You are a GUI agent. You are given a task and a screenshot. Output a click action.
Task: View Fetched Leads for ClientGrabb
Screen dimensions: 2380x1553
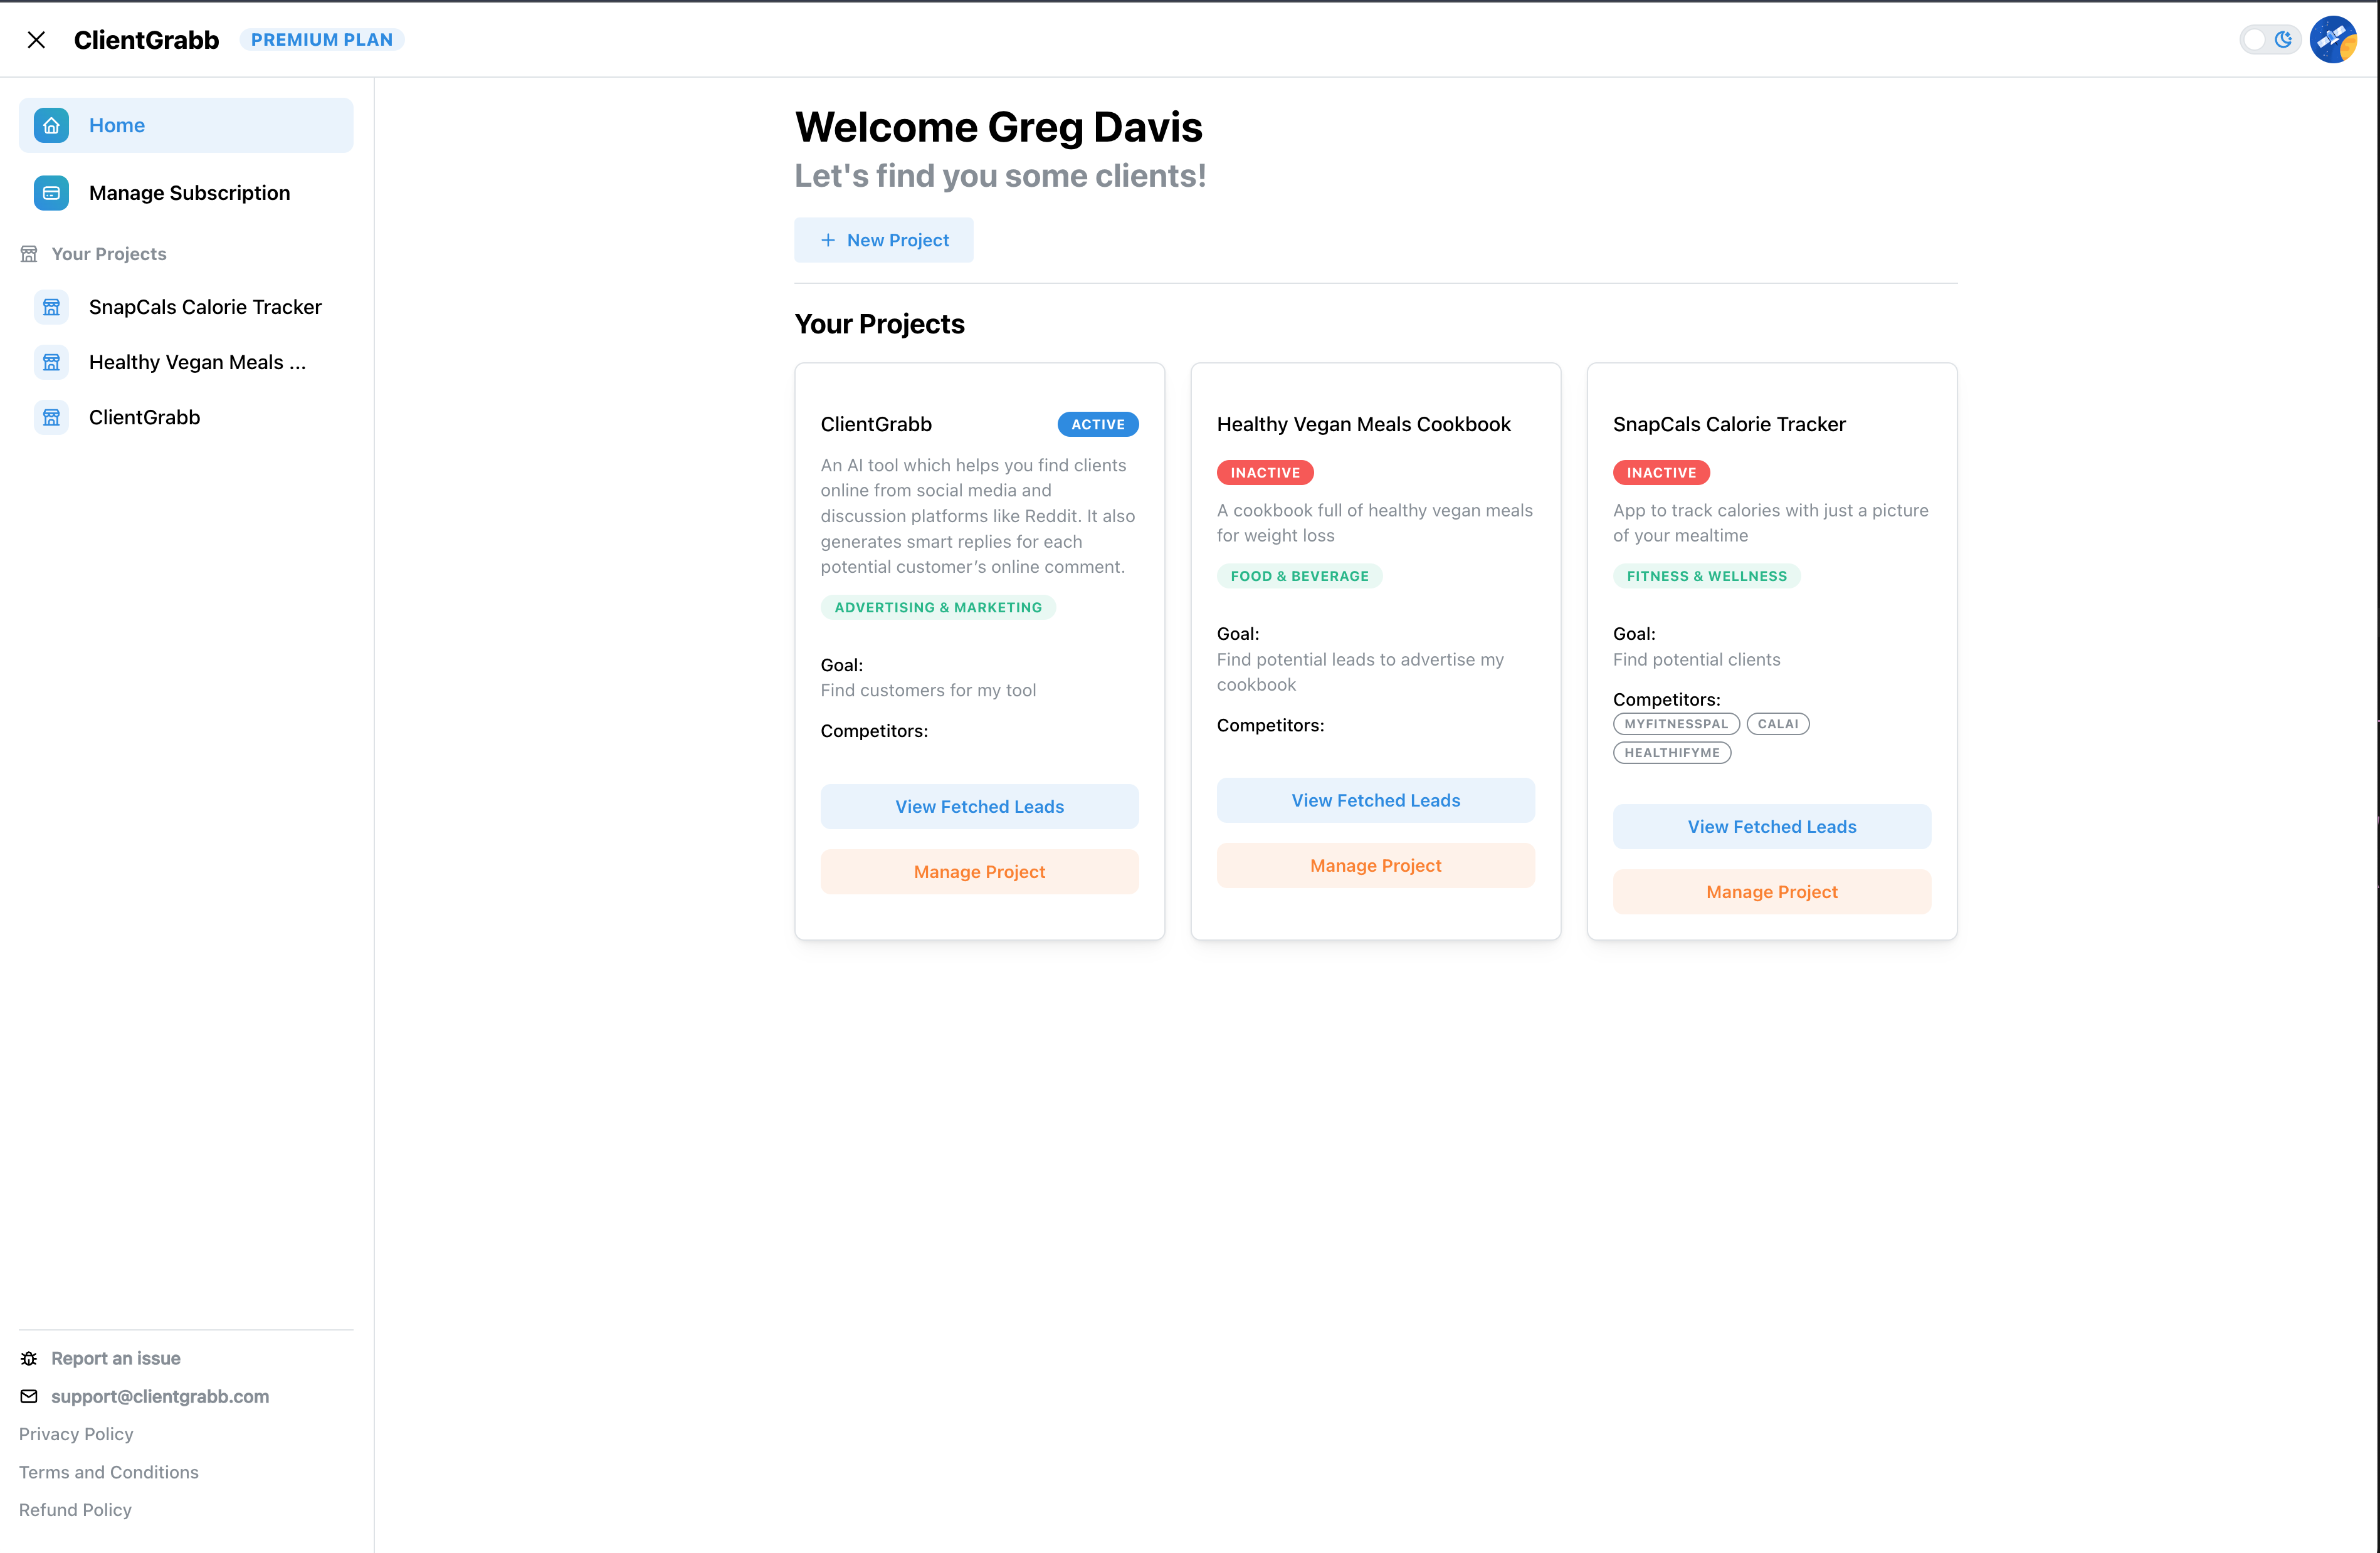[979, 807]
